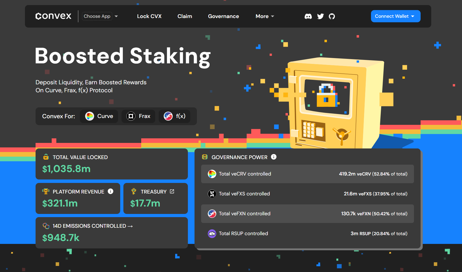462x272 pixels.
Task: Click the veFXS token icon
Action: click(x=212, y=194)
